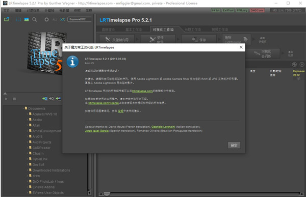
Task: Open the 文件 menu
Action: [7, 11]
